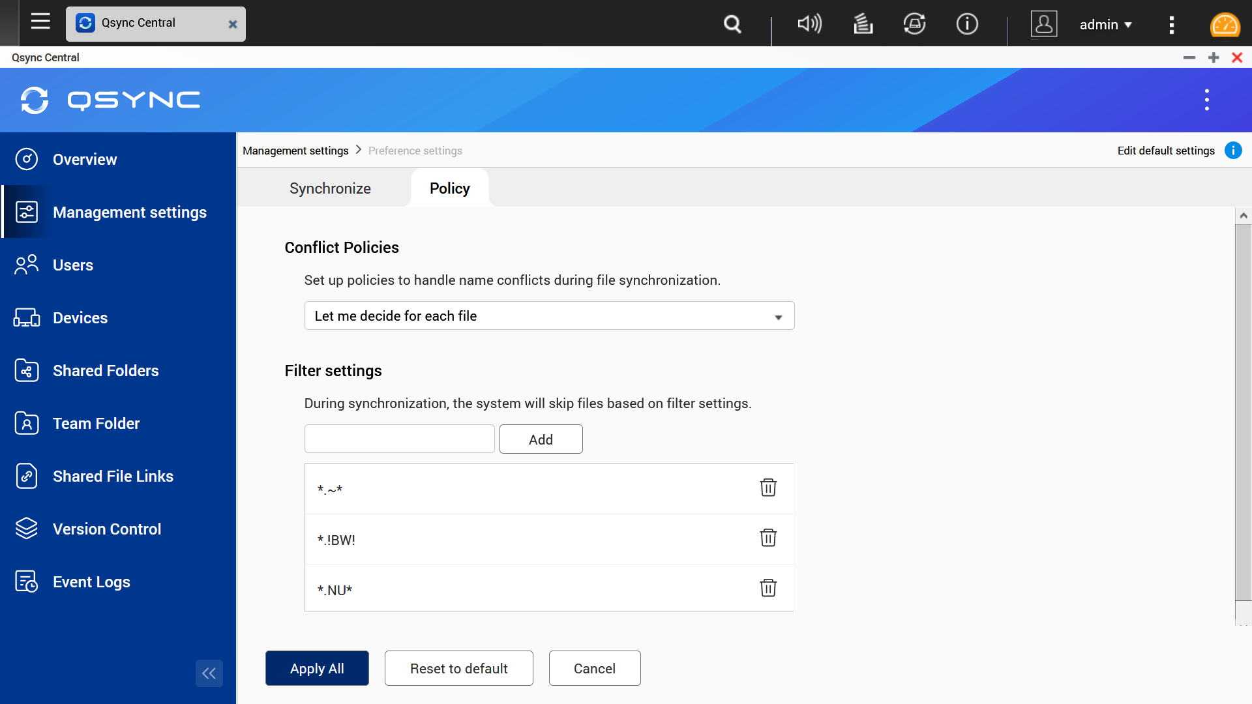
Task: Open the volume control icon
Action: click(x=809, y=24)
